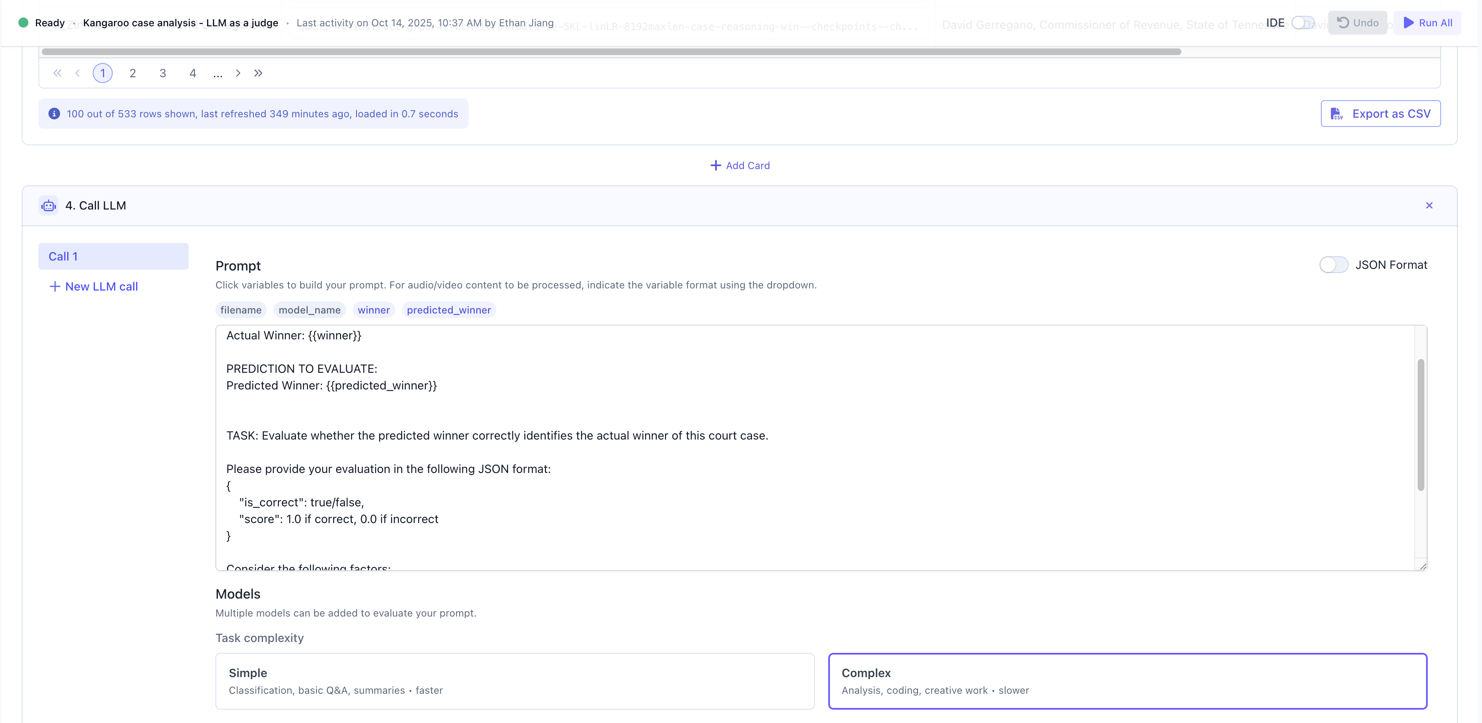Click the Undo button

click(x=1358, y=23)
